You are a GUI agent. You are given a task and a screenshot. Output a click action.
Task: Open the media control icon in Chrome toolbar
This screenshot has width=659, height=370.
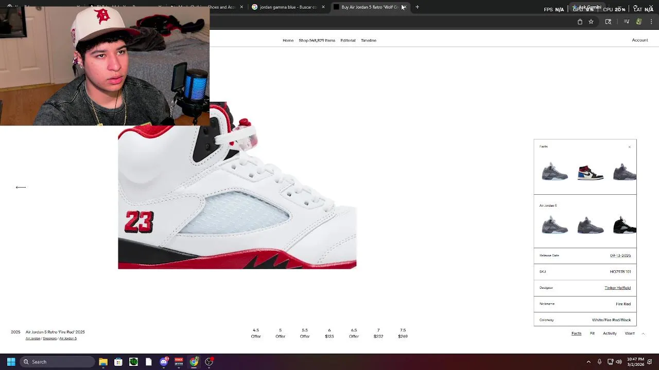(x=627, y=22)
